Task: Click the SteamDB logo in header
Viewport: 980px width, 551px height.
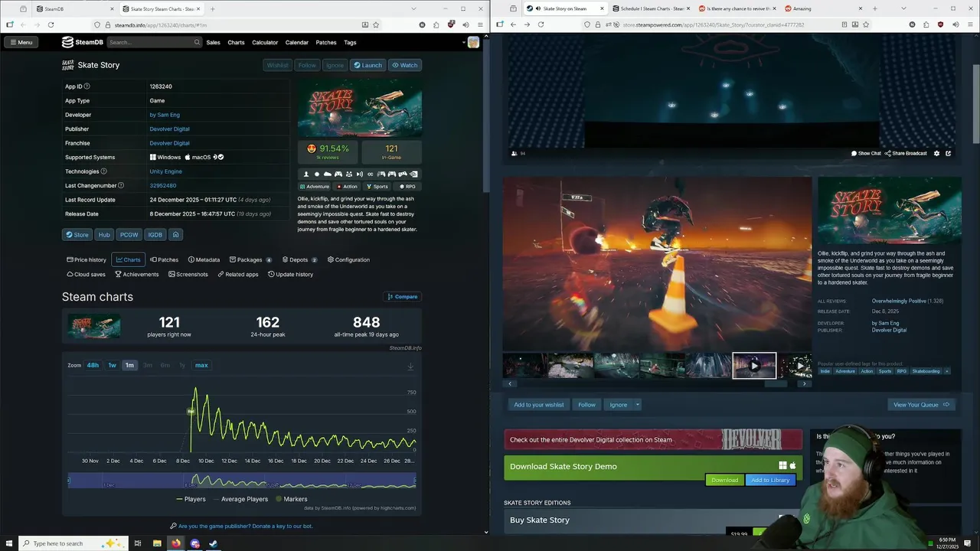Action: click(x=83, y=42)
